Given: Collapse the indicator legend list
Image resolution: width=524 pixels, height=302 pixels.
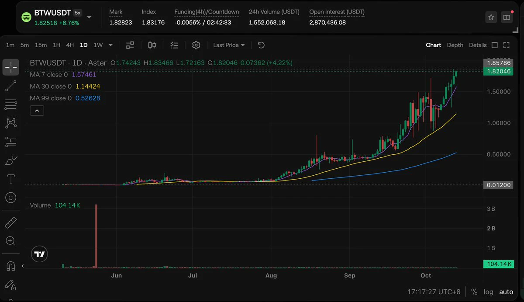Looking at the screenshot, I should (37, 111).
